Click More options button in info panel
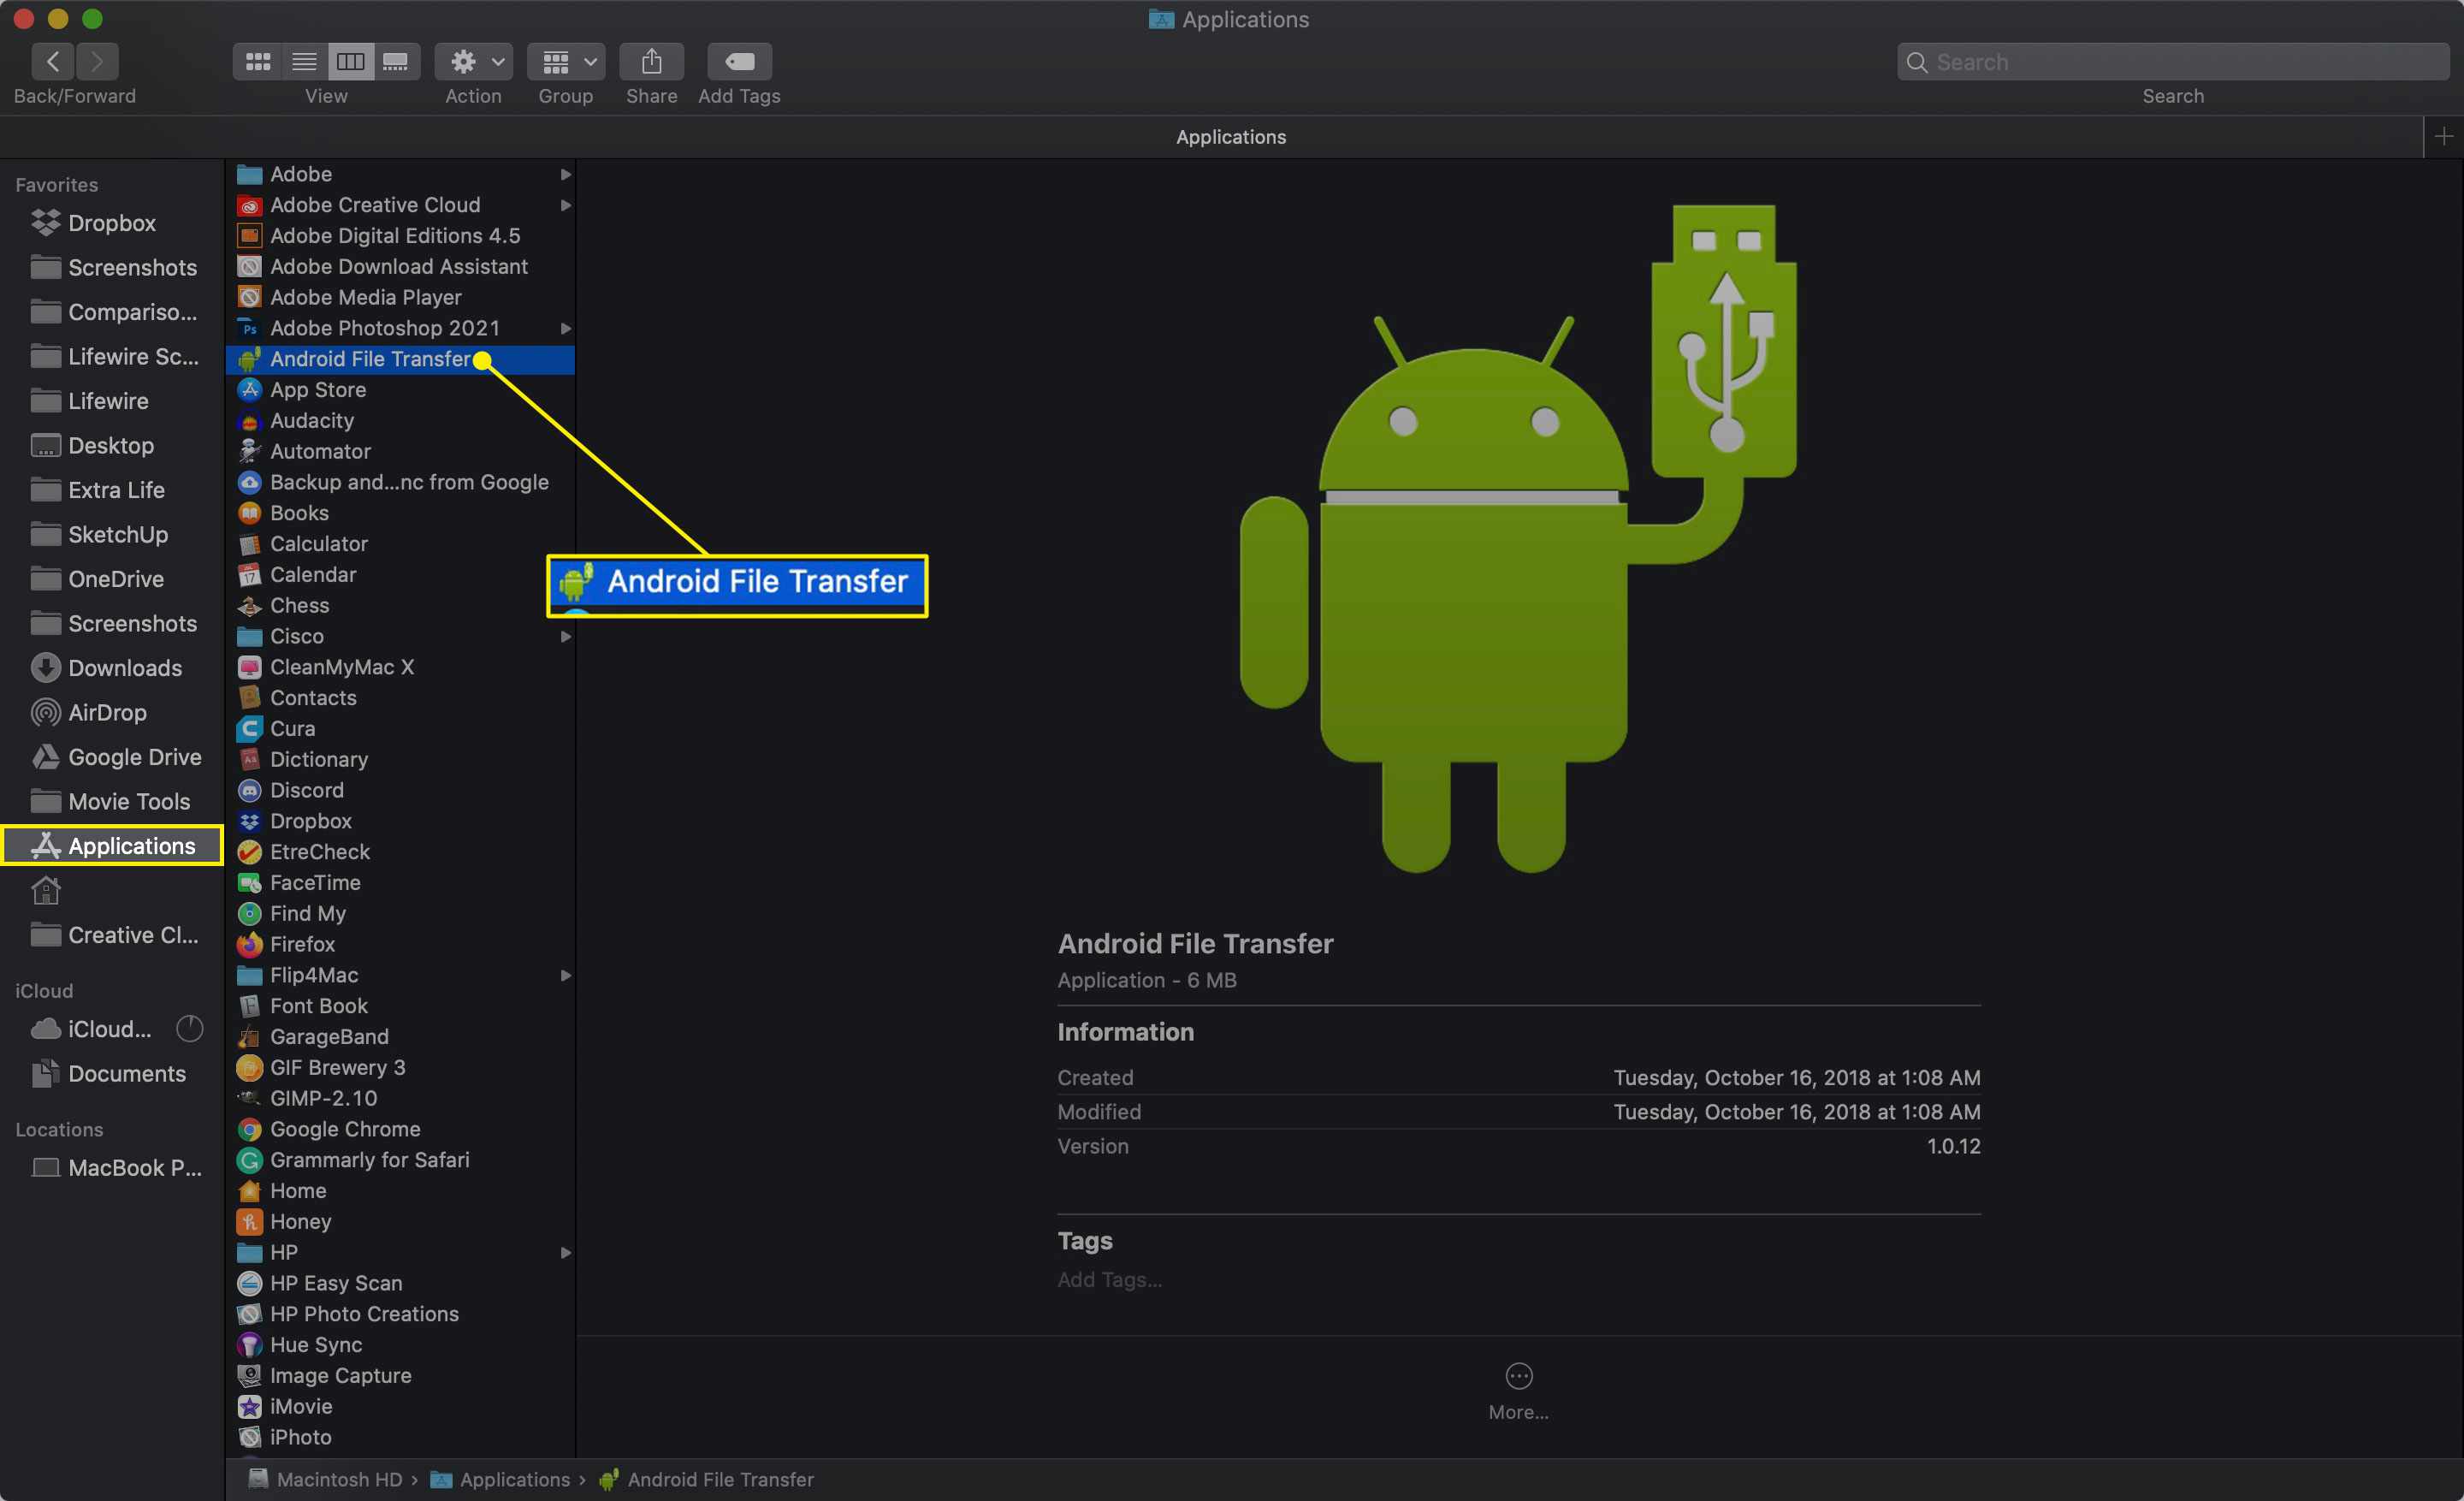 pyautogui.click(x=1517, y=1374)
